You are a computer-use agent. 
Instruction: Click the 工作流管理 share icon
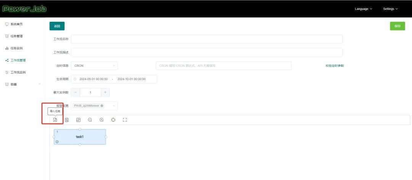[7, 60]
